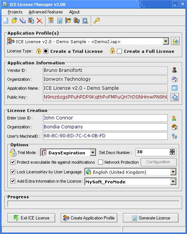The width and height of the screenshot is (187, 234).
Task: Click the Enter User ID field
Action: 105,118
